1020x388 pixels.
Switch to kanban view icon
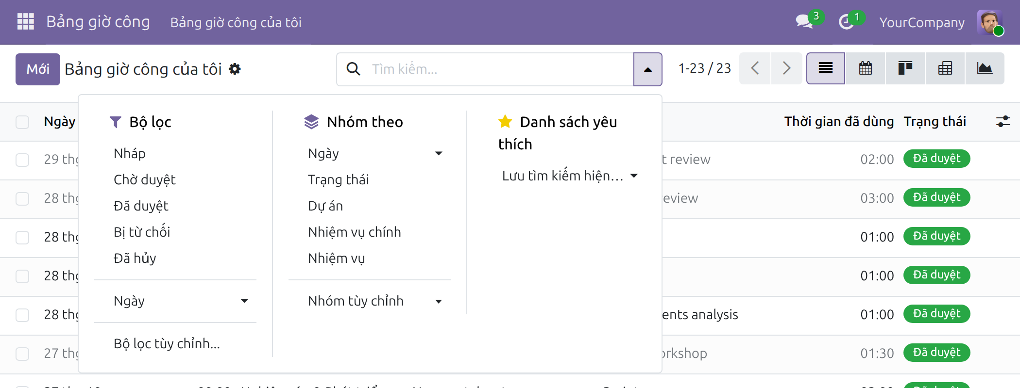click(905, 68)
